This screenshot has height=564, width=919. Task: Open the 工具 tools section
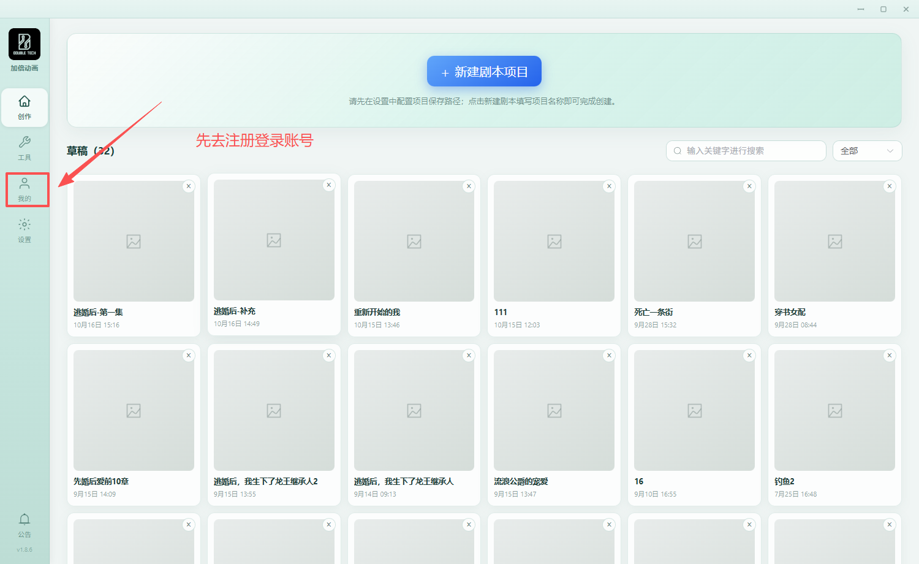(25, 148)
